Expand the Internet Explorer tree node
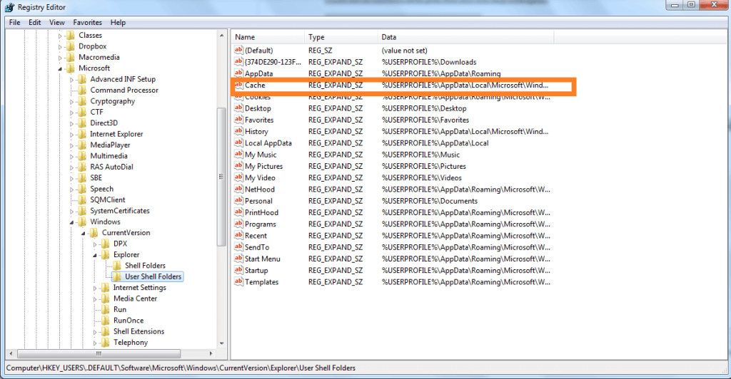The image size is (731, 379). tap(71, 135)
